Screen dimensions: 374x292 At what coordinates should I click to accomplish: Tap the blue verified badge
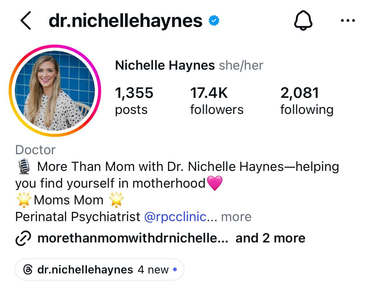pyautogui.click(x=214, y=21)
